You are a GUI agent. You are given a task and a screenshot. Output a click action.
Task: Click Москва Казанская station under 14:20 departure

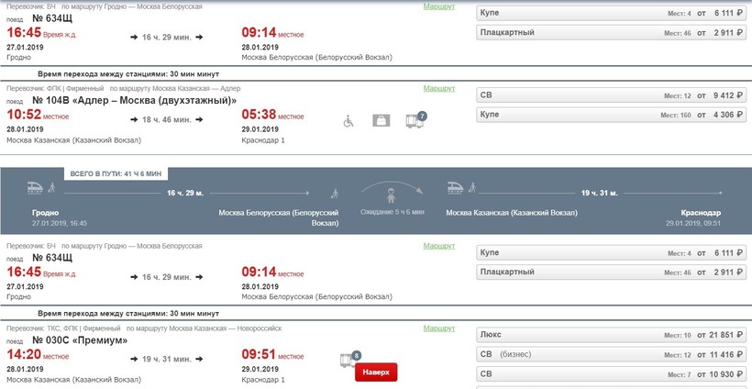coord(74,380)
